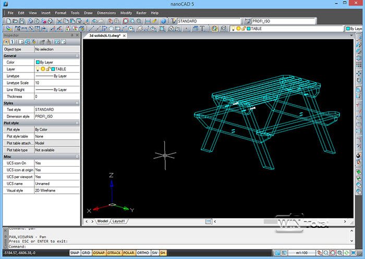Click the Save file icon
The image size is (365, 259).
tap(22, 21)
